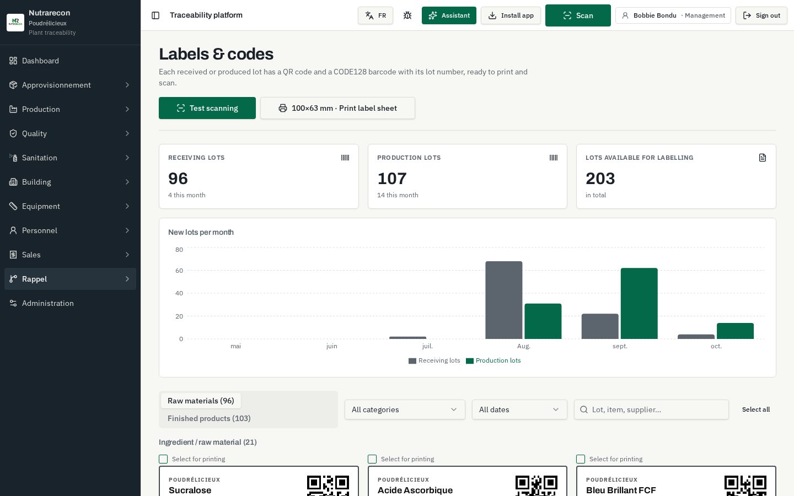794x496 pixels.
Task: Click the Personnel user icon
Action: tap(13, 230)
